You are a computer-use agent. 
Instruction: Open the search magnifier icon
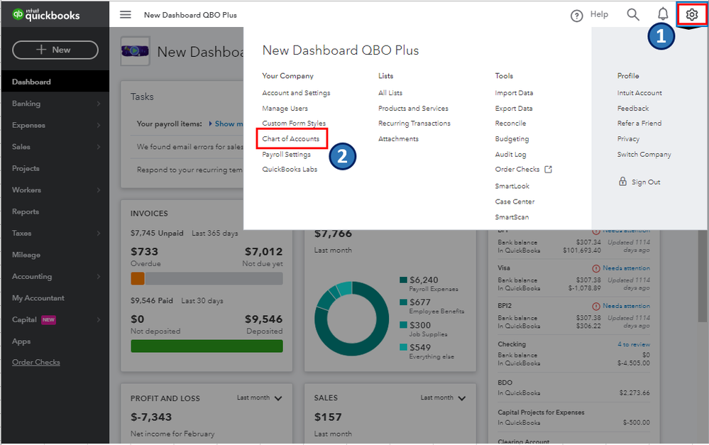click(633, 14)
